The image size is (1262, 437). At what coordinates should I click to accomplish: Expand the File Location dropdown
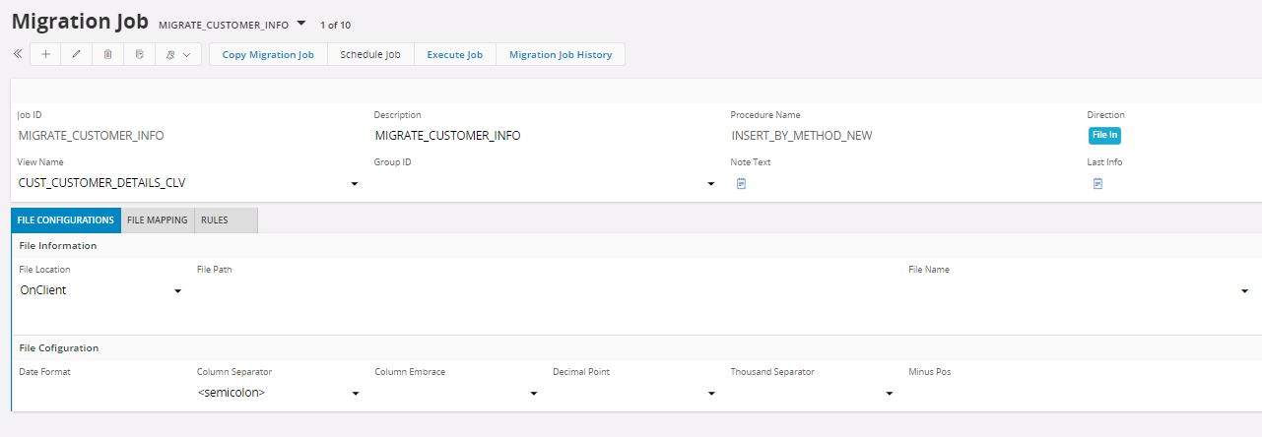(178, 291)
